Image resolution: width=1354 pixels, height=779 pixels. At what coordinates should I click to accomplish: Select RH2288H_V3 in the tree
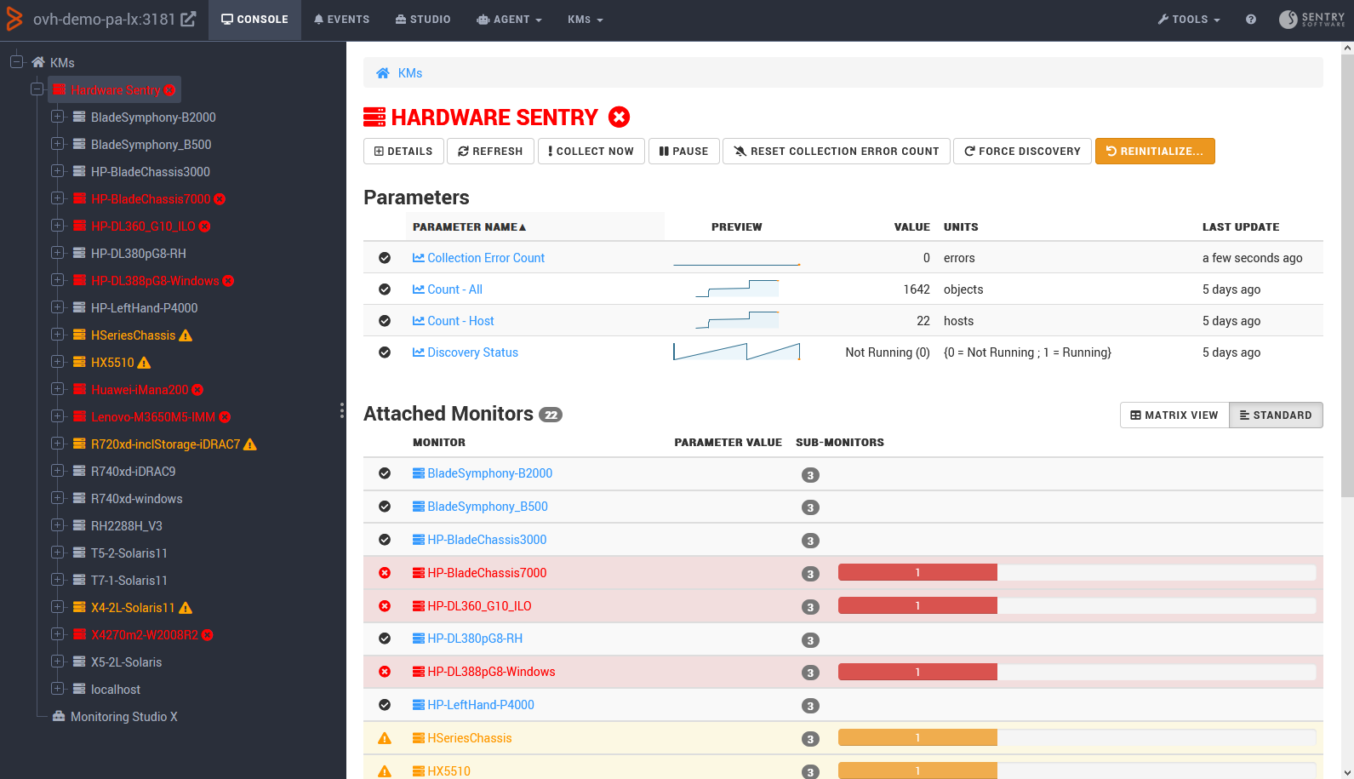click(x=127, y=526)
